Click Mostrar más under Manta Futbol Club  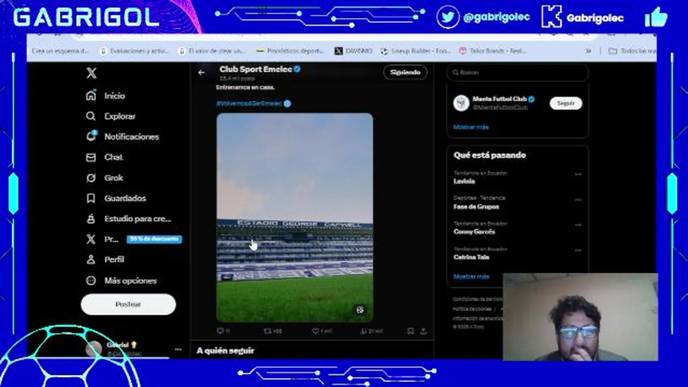(471, 127)
